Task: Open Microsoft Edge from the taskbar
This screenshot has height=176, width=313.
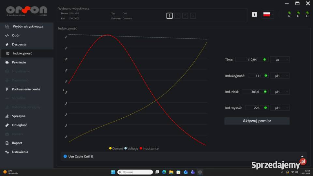Action: click(164, 172)
